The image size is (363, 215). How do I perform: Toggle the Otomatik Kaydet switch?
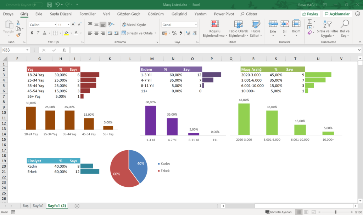tap(38, 5)
